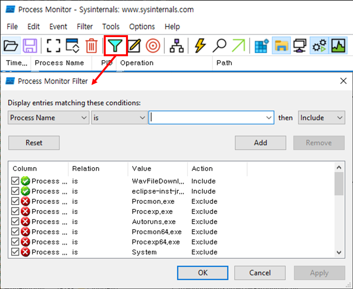
Task: Click the filter list scroll up arrow
Action: point(339,167)
